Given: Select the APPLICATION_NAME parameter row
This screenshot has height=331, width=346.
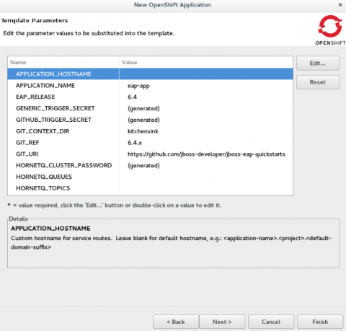Looking at the screenshot, I should pyautogui.click(x=150, y=86).
